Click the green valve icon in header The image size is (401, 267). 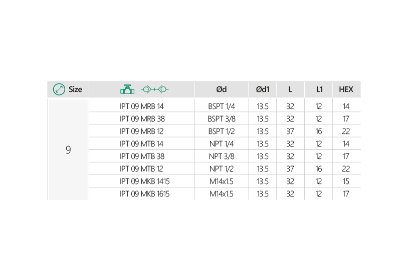pyautogui.click(x=127, y=89)
